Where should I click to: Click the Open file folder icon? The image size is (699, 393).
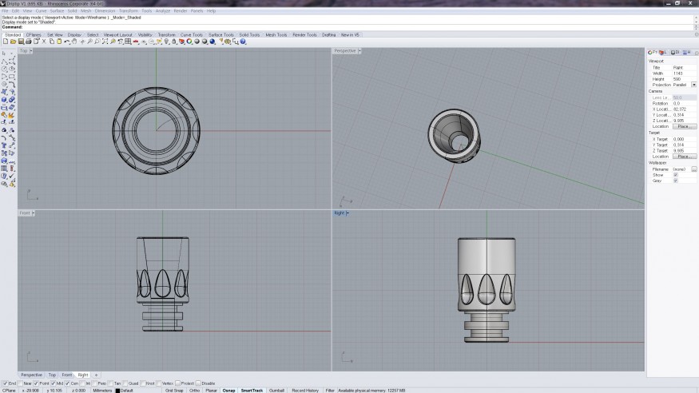click(14, 42)
